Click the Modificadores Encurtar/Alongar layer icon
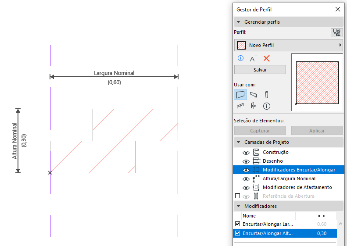 click(x=256, y=170)
